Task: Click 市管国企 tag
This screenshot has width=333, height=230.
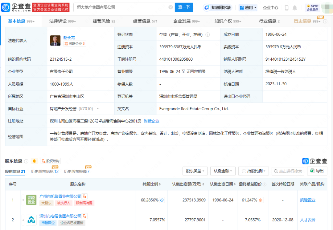Action: coord(48,223)
